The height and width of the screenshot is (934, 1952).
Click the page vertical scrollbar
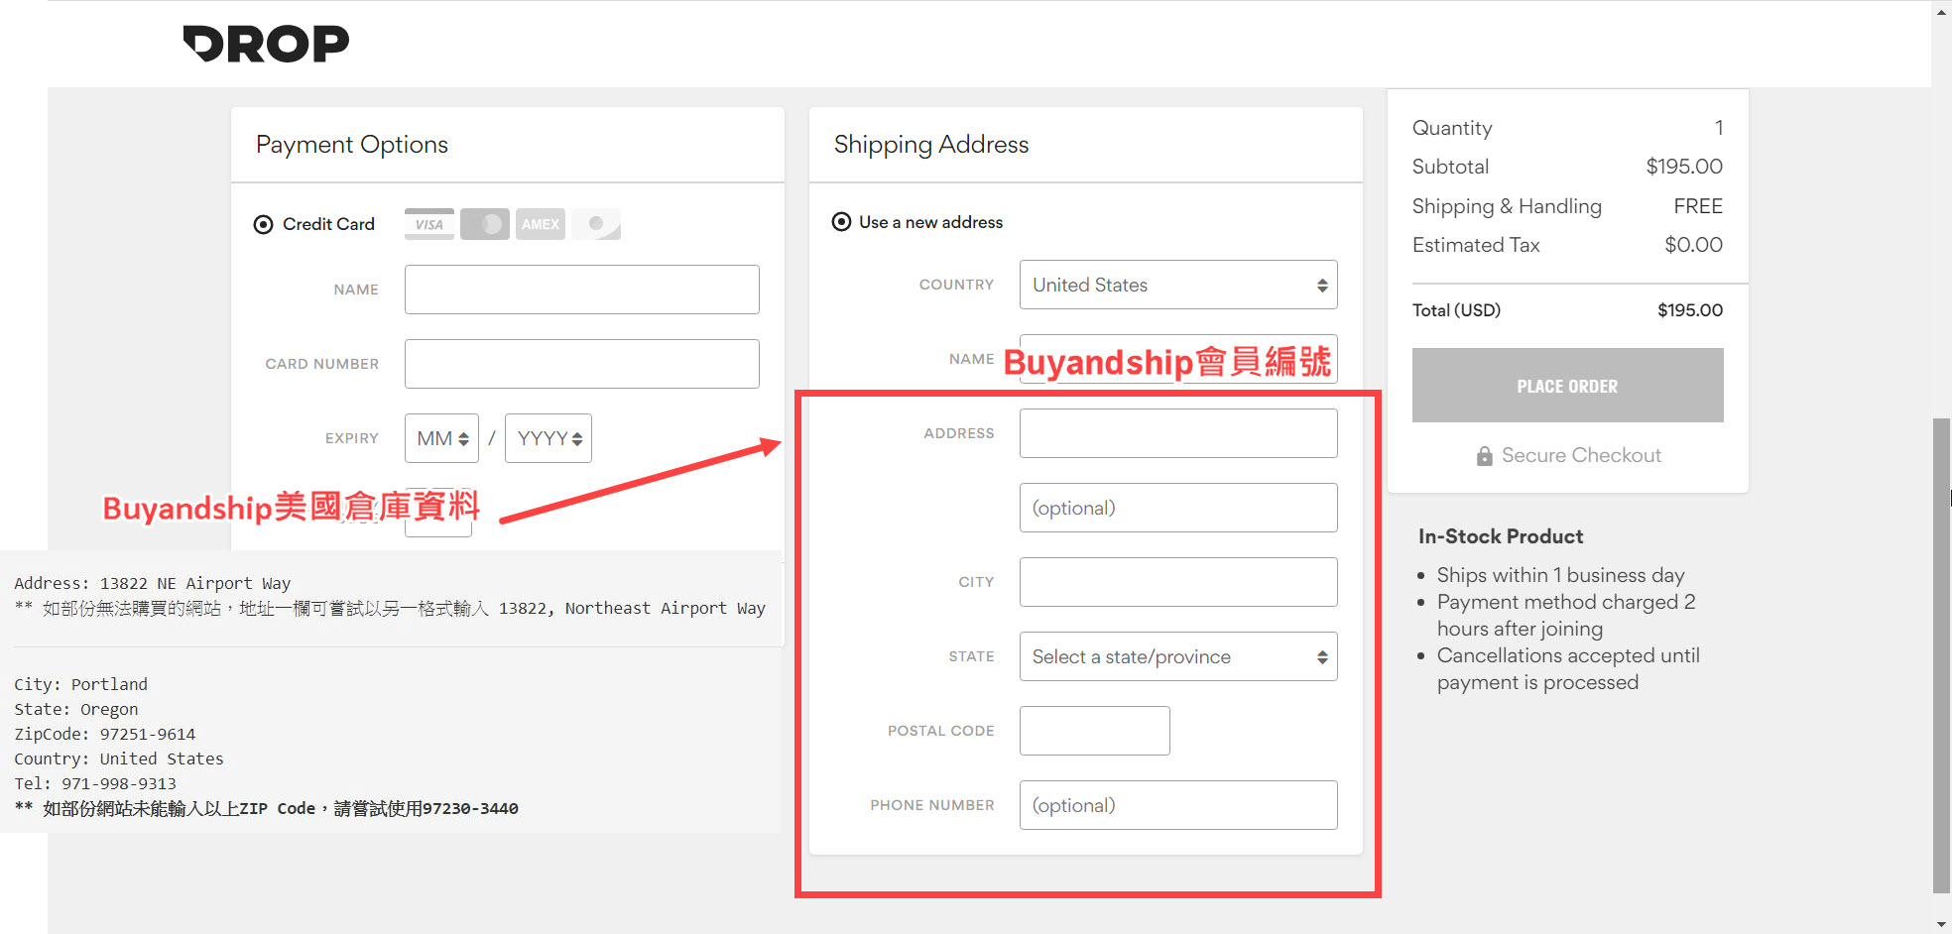click(x=1941, y=654)
